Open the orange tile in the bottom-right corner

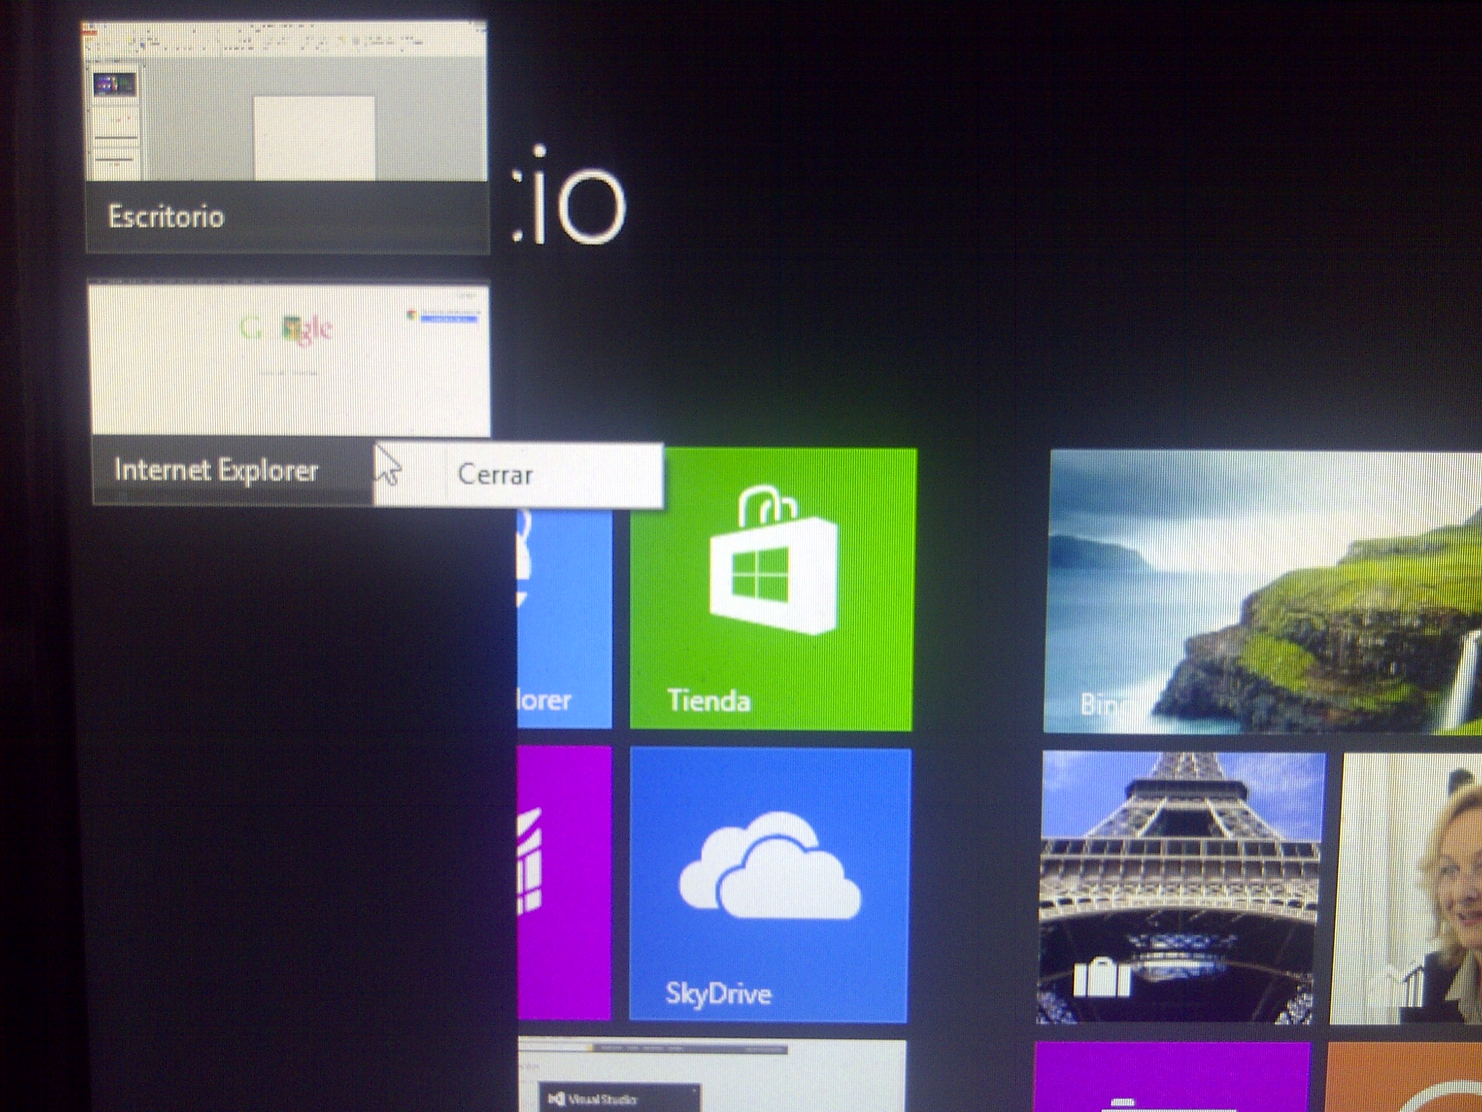click(x=1404, y=1077)
